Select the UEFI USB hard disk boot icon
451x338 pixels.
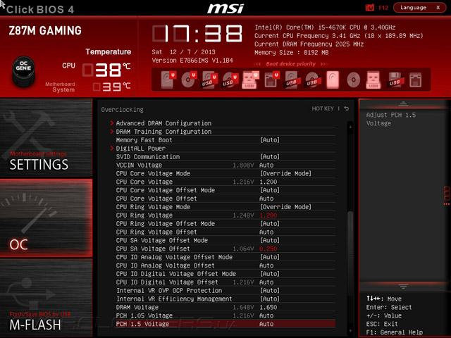pos(209,80)
